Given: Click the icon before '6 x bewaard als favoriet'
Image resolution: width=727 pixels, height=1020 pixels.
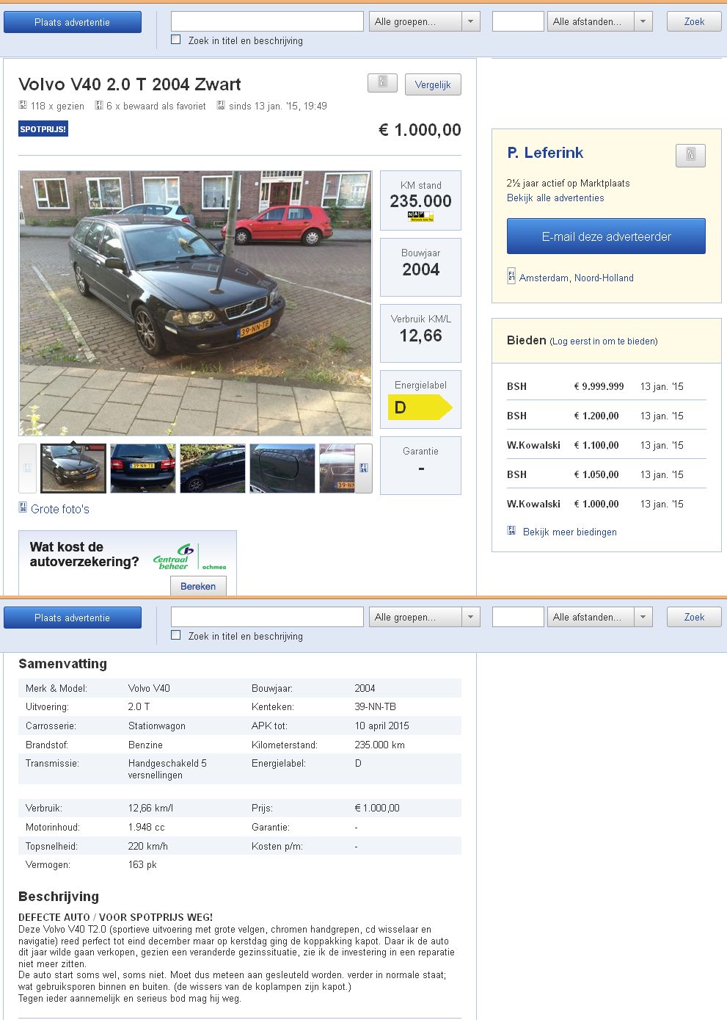Looking at the screenshot, I should click(x=98, y=106).
